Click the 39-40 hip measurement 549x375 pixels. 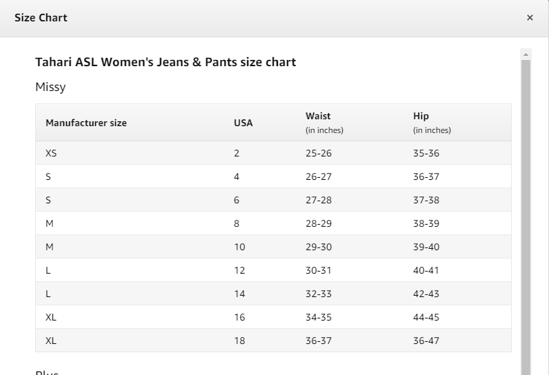click(x=426, y=247)
